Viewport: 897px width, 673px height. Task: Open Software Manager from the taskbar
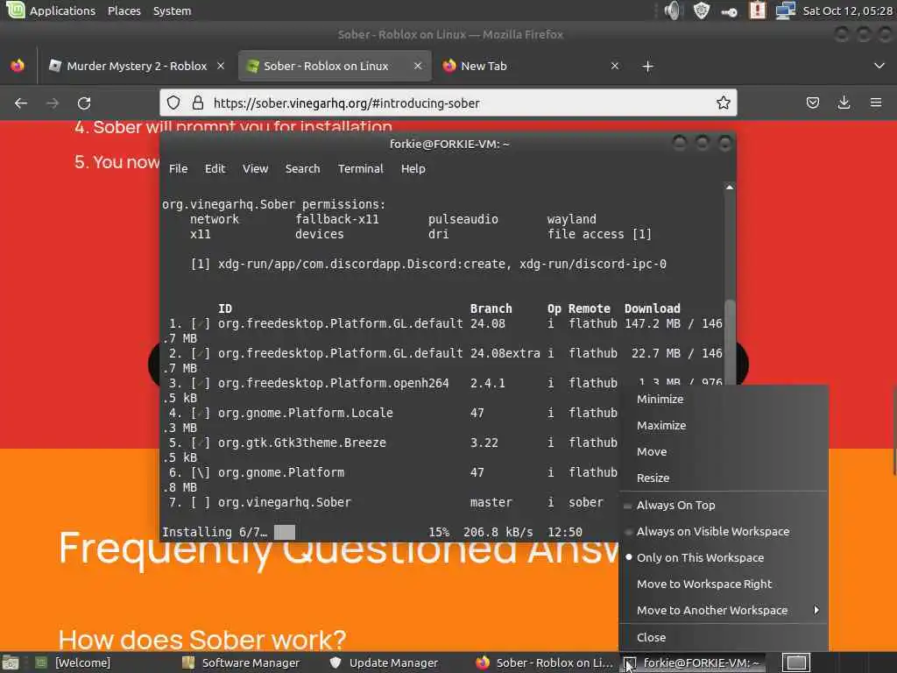click(251, 662)
